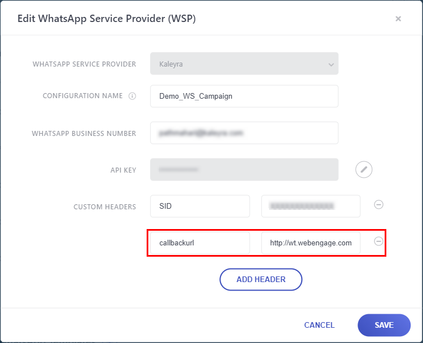423x343 pixels.
Task: Open the WhatsApp Service Provider dropdown arrow
Action: tap(331, 64)
